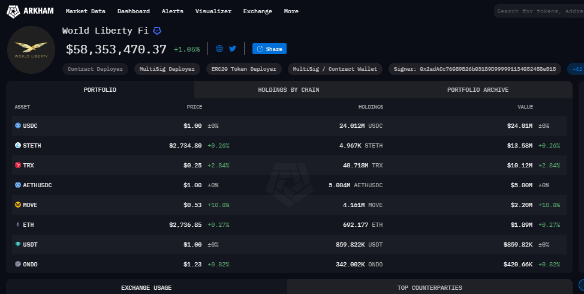584x294 pixels.
Task: Click the USDC coin icon
Action: 18,125
